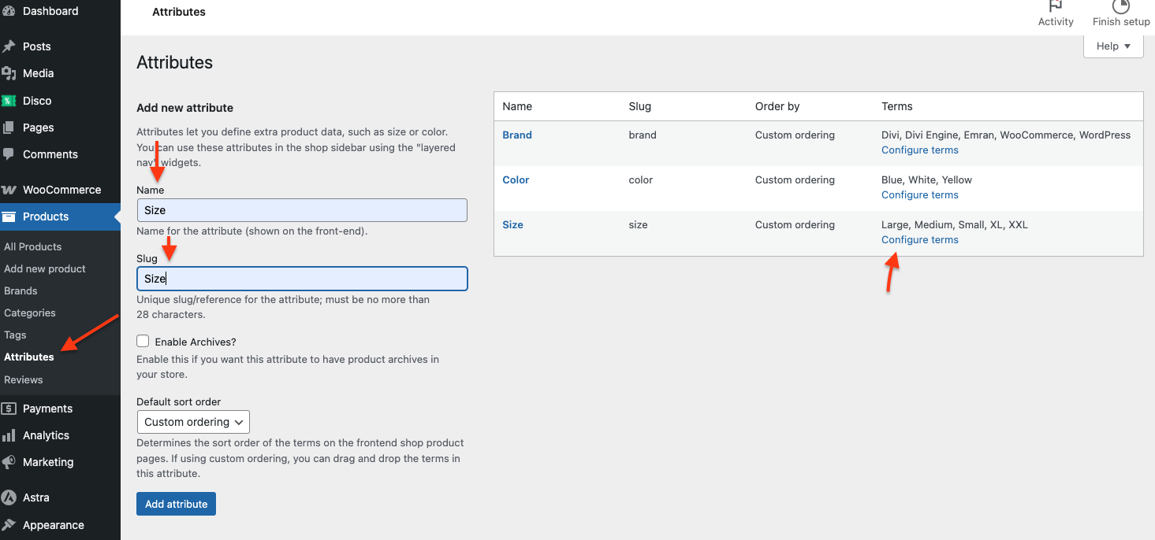Click the Posts pushpin icon

9,46
